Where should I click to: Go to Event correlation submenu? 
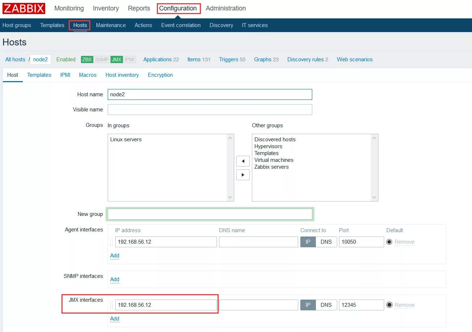point(181,25)
